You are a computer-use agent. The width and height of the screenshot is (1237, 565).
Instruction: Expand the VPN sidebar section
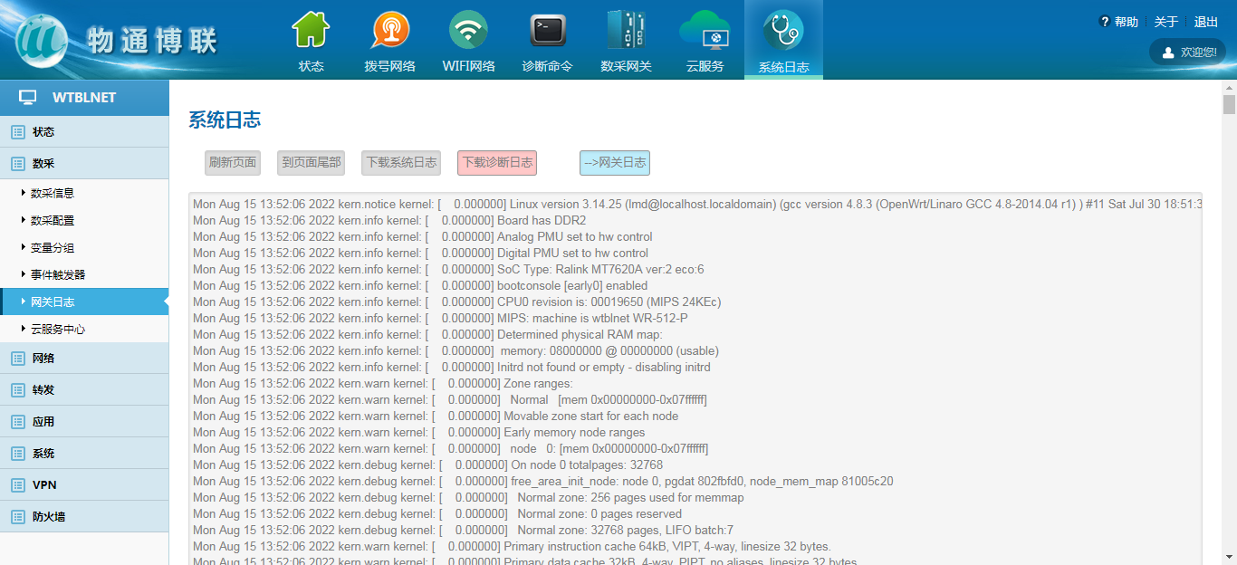tap(44, 485)
